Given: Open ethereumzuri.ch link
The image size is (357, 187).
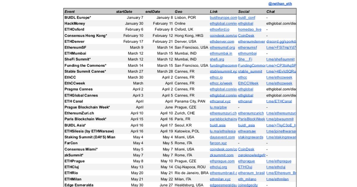Looking at the screenshot, I should coord(223,113).
